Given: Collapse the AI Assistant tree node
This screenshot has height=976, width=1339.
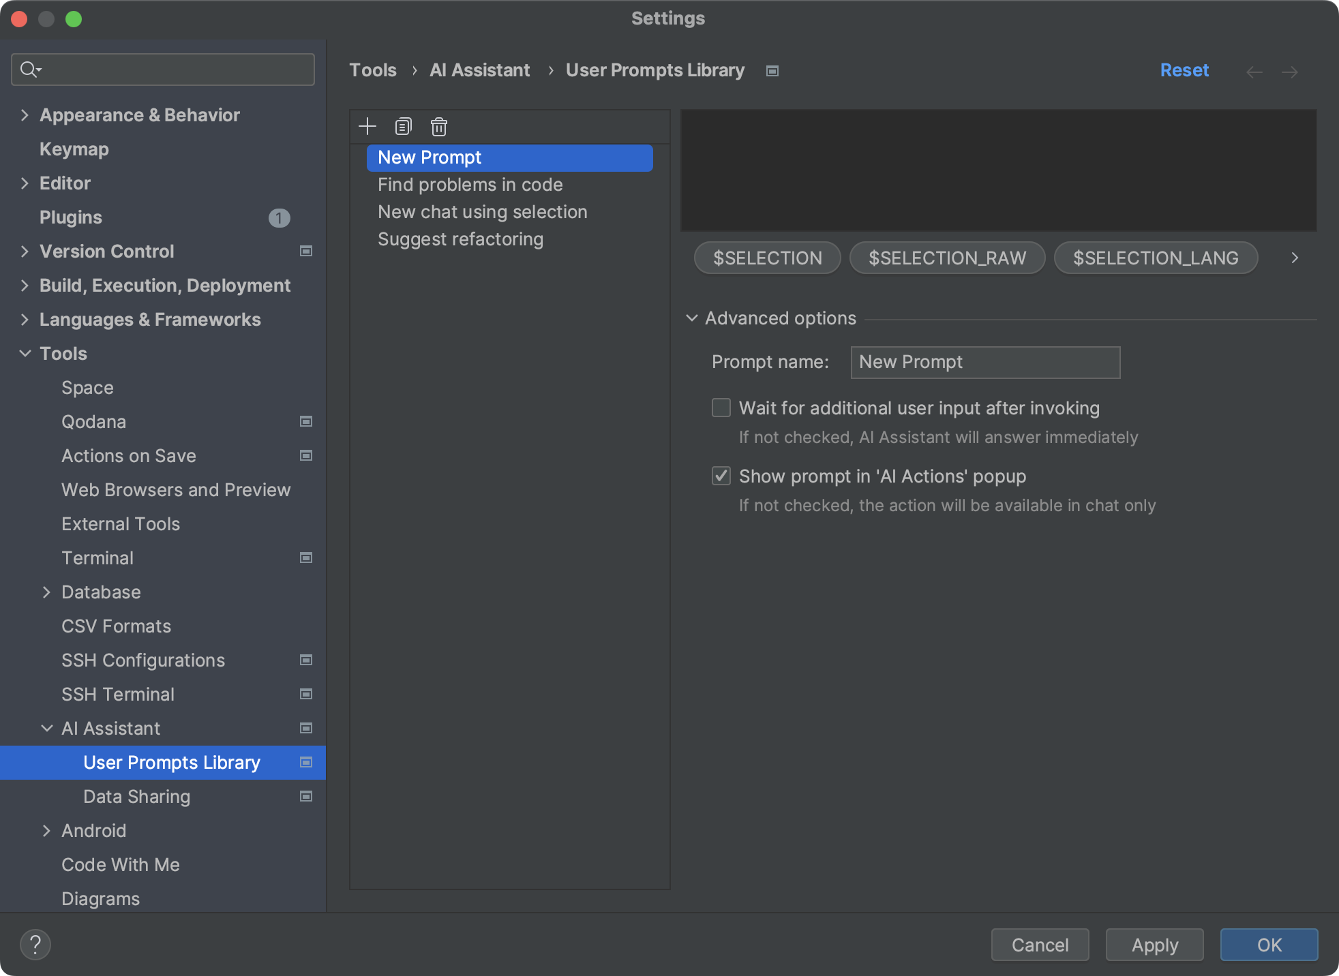Looking at the screenshot, I should coord(46,729).
